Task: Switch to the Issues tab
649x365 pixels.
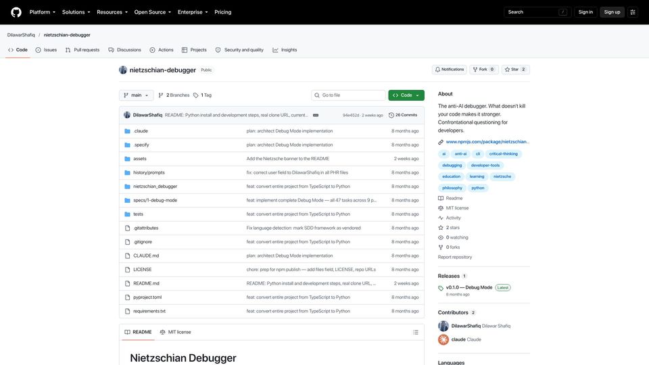Action: pos(46,49)
